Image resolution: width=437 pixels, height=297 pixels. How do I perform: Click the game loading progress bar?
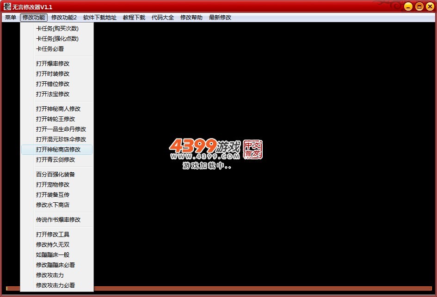pyautogui.click(x=219, y=288)
